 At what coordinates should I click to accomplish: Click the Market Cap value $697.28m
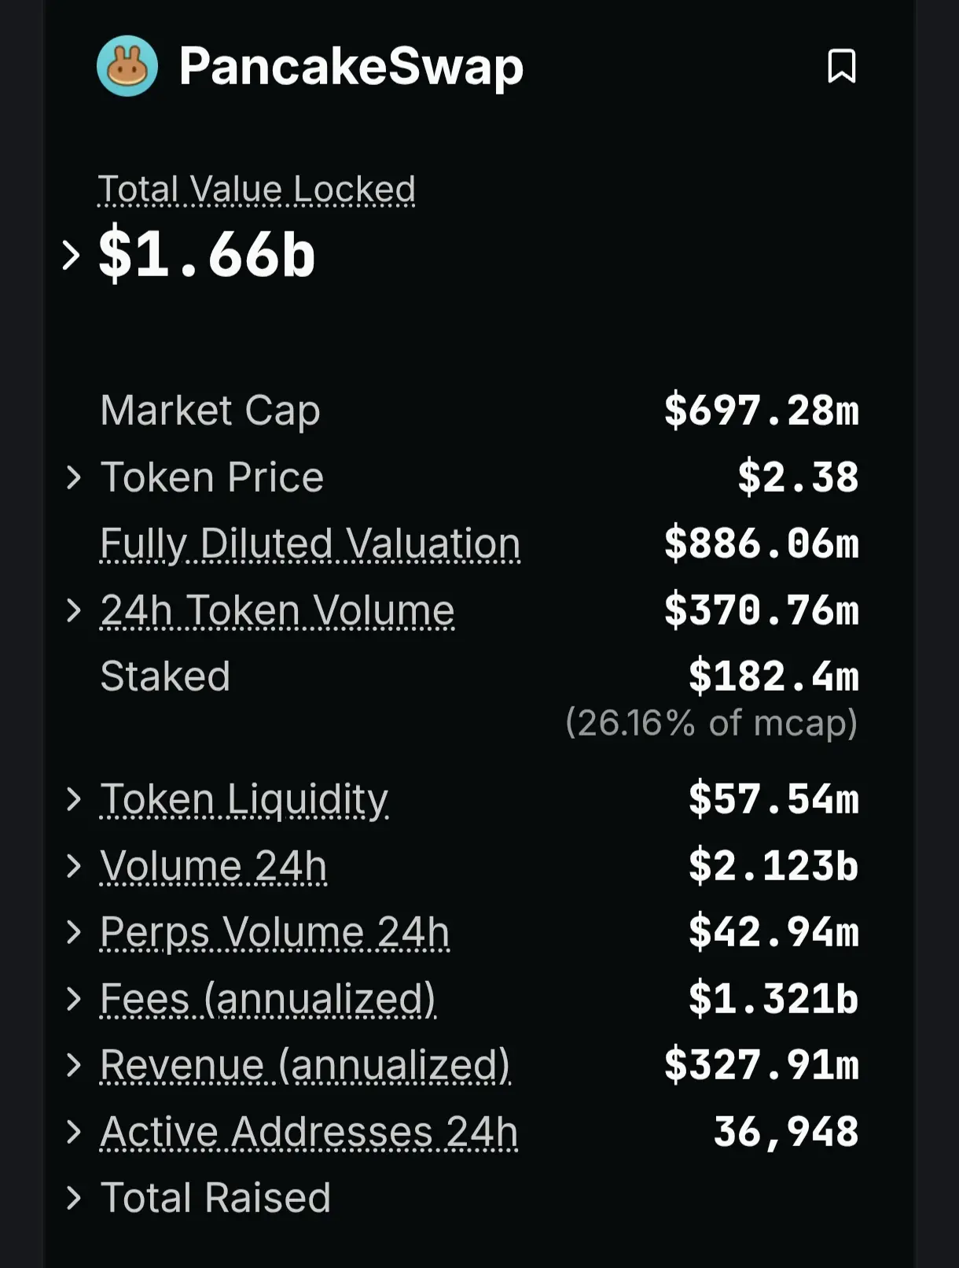pyautogui.click(x=762, y=411)
